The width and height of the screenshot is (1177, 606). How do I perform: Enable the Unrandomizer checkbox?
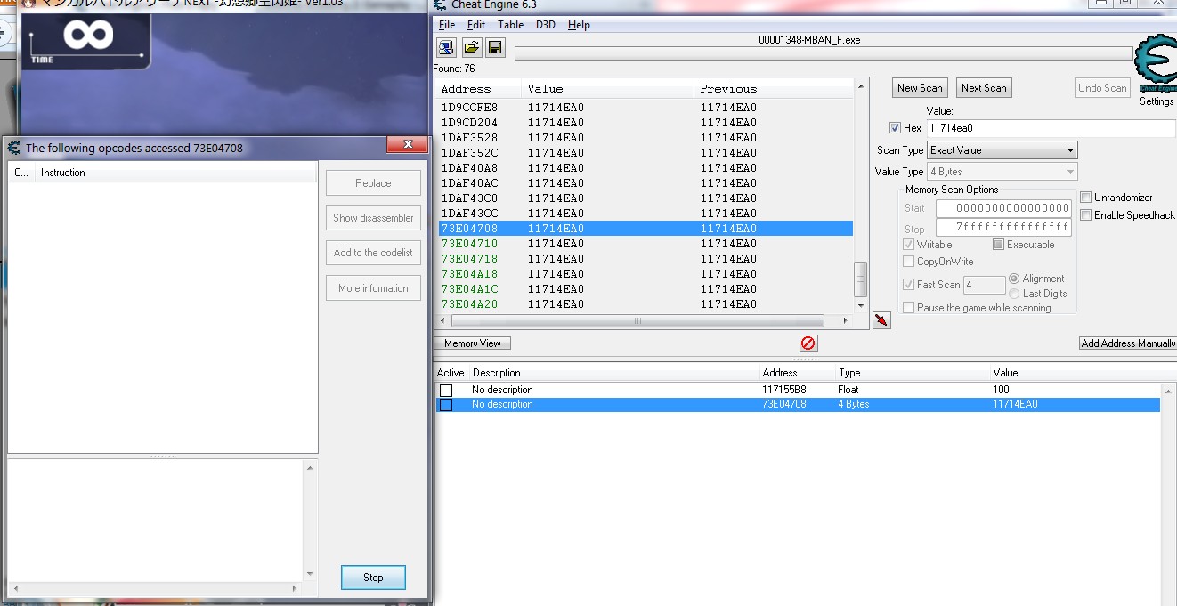1085,198
